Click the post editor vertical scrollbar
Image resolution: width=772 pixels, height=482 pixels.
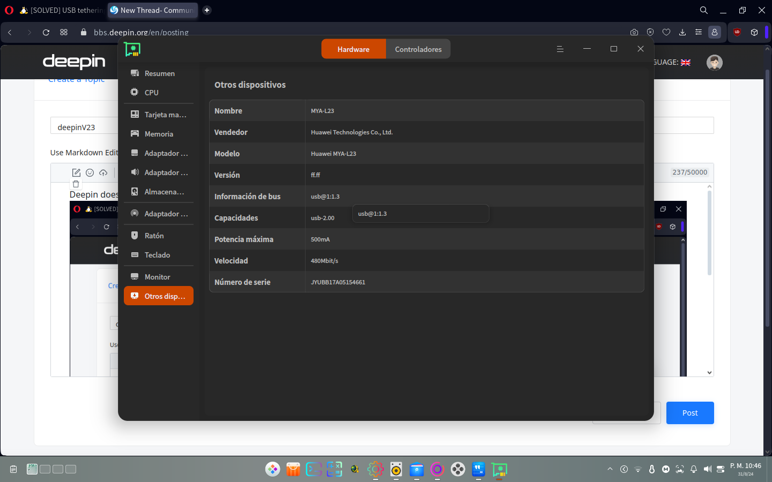[x=709, y=232]
